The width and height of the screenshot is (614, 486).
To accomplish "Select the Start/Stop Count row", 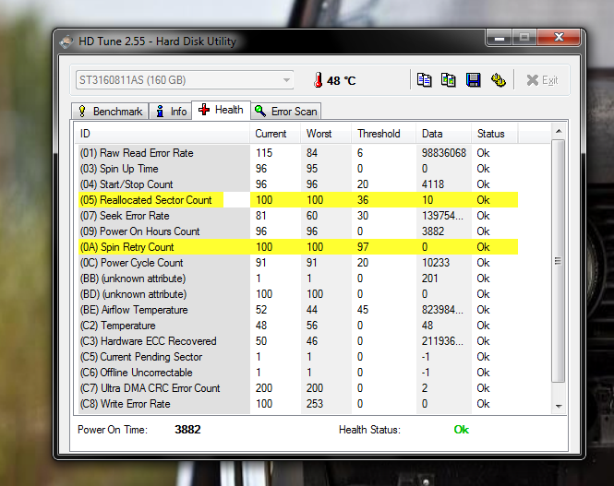I will pos(296,184).
